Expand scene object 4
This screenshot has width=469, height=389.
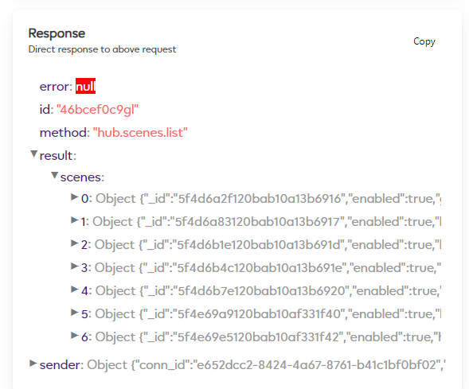pyautogui.click(x=75, y=290)
